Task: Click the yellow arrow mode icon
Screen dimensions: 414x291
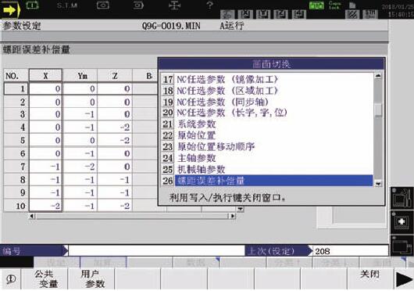Action: [10, 10]
